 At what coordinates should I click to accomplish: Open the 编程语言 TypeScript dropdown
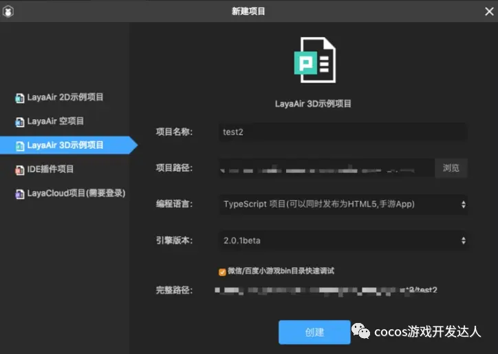343,204
